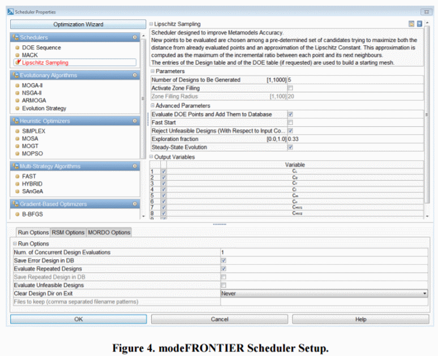Select the NSGA-II algorithm entry
The width and height of the screenshot is (438, 356).
(32, 93)
